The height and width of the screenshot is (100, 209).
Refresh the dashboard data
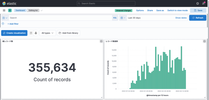(198, 18)
